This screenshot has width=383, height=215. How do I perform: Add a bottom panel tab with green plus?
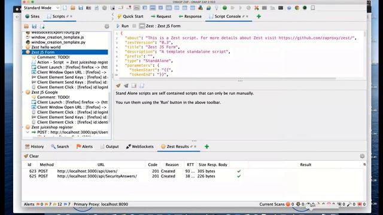tap(206, 146)
